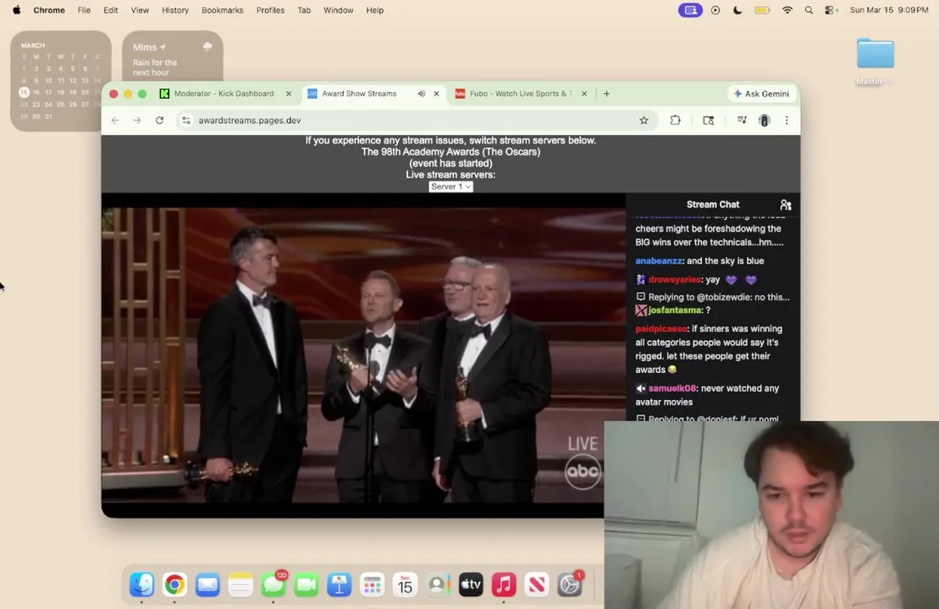The height and width of the screenshot is (609, 939).
Task: Close the Fubo tab
Action: (584, 93)
